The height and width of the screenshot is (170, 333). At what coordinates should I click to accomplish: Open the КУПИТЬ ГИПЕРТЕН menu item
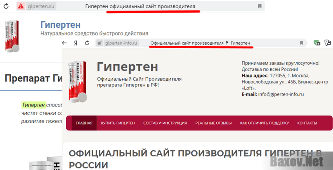[x=118, y=123]
